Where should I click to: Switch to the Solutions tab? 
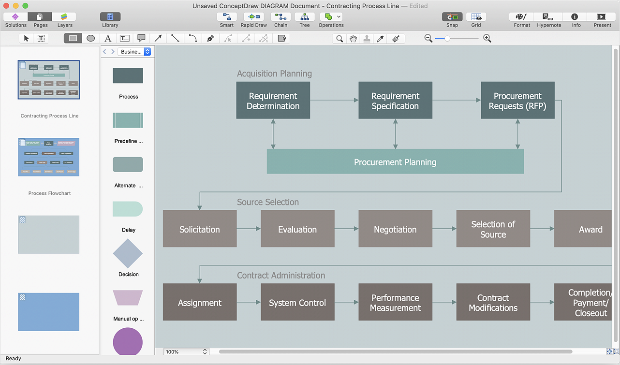[x=15, y=17]
